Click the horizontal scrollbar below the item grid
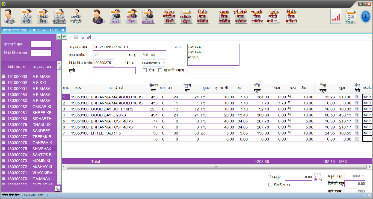373x199 pixels. click(x=217, y=166)
